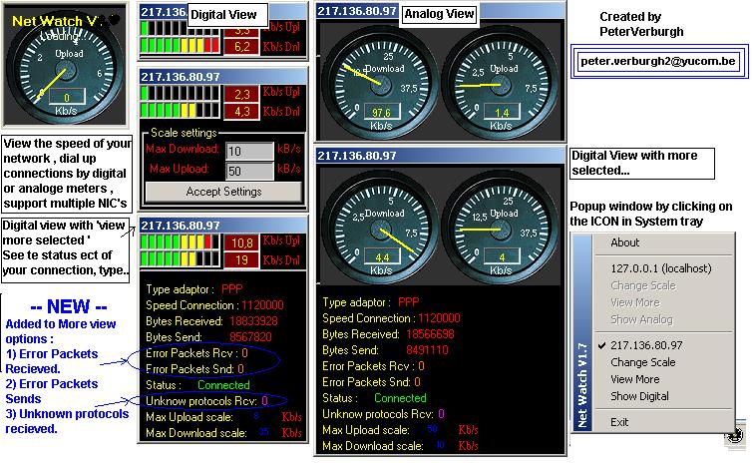Focus the Max Upload field showing 50
The width and height of the screenshot is (755, 471).
249,171
